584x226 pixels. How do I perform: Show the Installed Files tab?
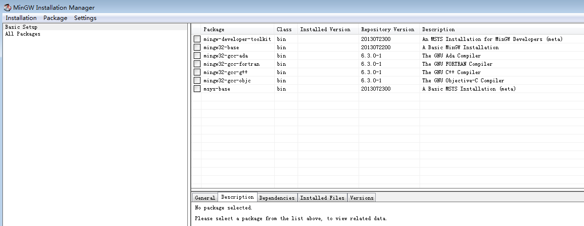coord(322,198)
